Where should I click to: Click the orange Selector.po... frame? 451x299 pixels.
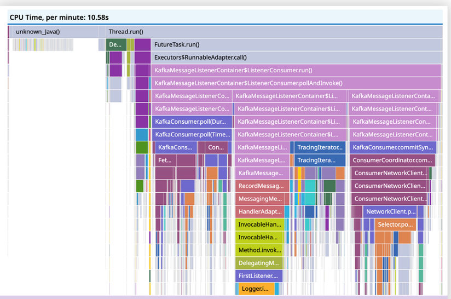[x=395, y=225]
